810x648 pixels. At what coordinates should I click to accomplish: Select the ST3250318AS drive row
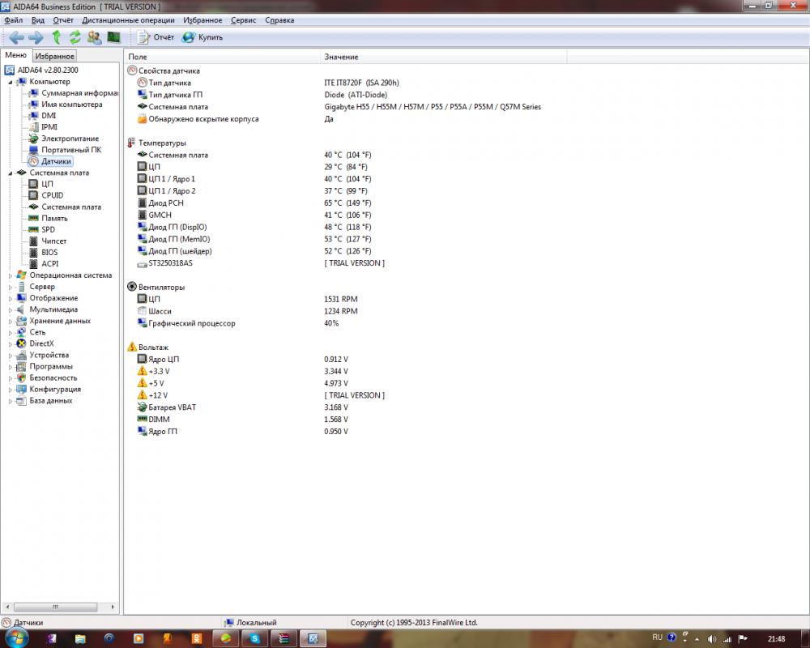[x=261, y=263]
